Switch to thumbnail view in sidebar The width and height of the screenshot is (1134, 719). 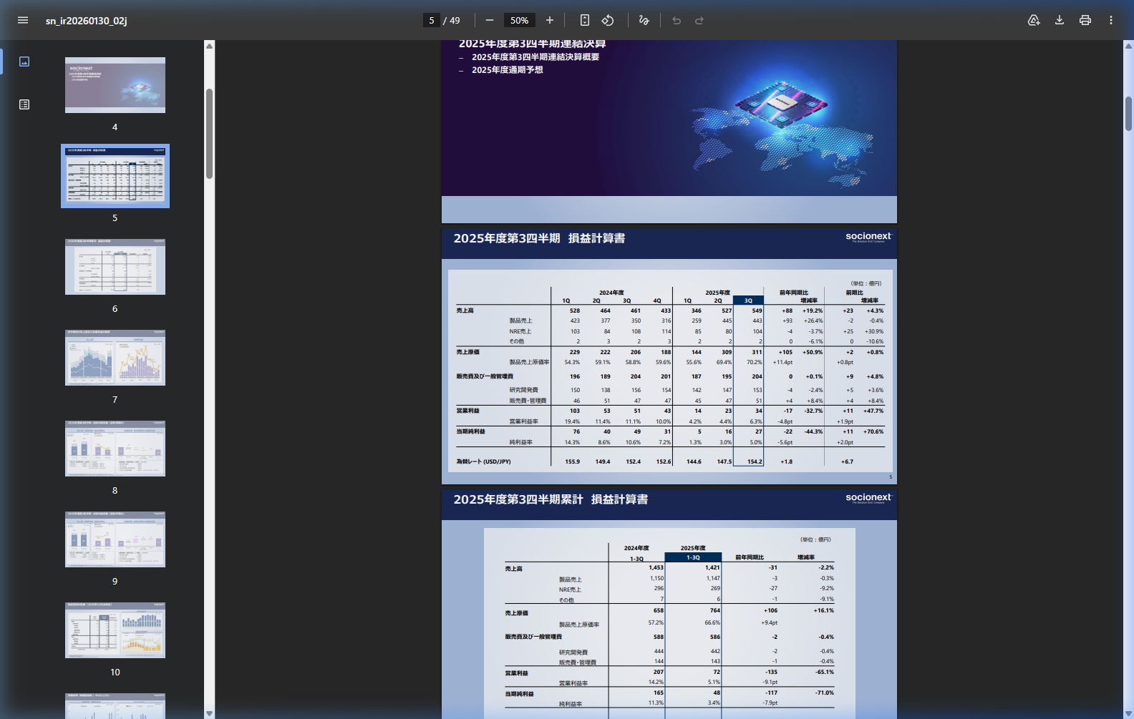pos(24,62)
